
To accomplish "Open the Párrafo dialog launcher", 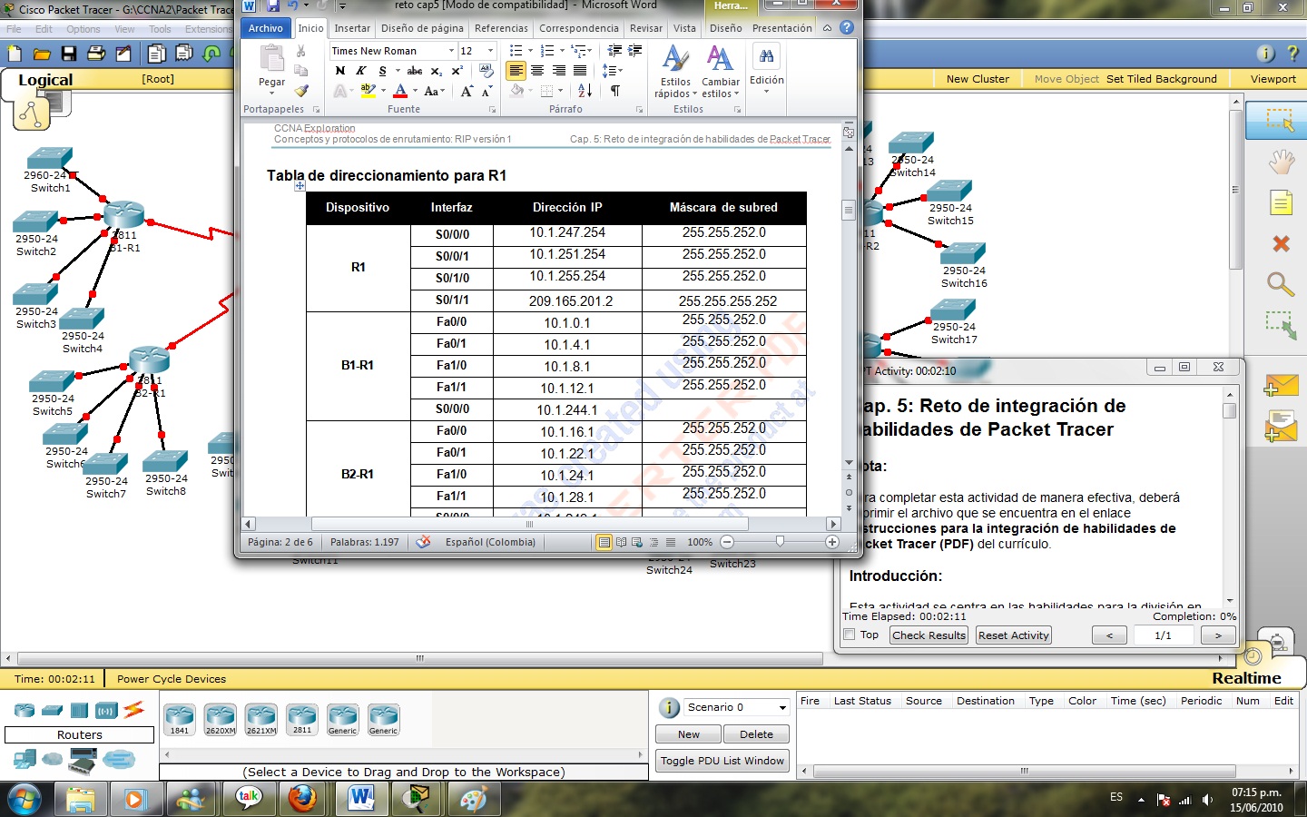I will click(640, 110).
